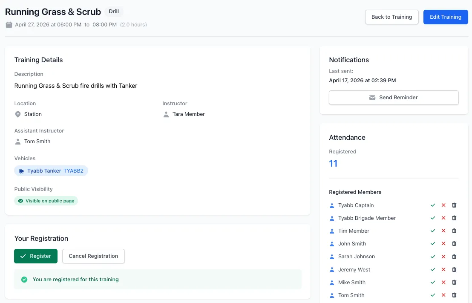Viewport: 472px width, 303px height.
Task: Send a reminder notification
Action: 394,98
